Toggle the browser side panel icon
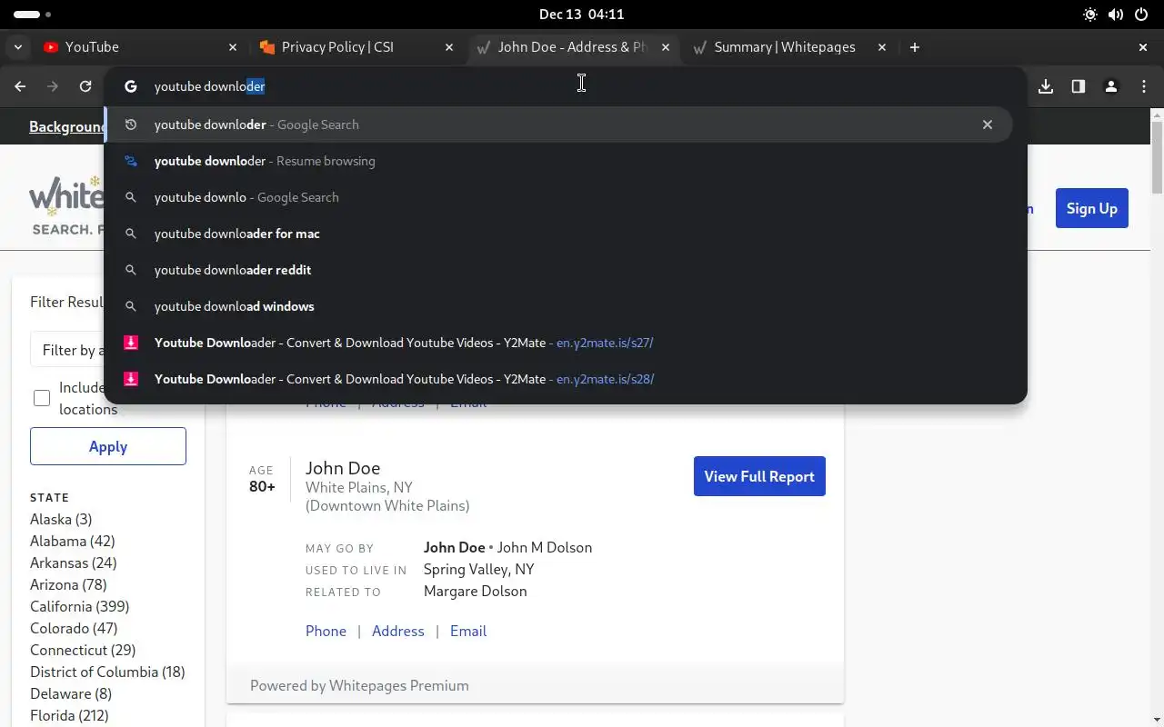The width and height of the screenshot is (1164, 727). coord(1079,86)
